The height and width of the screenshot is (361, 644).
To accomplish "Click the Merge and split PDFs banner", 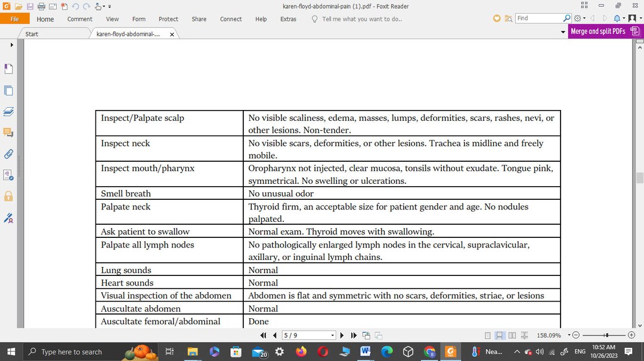I will pos(605,31).
